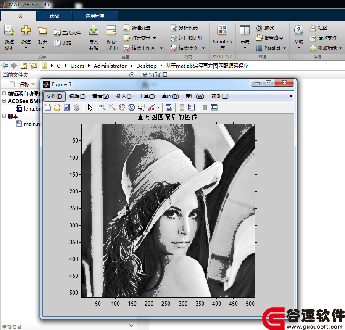
Task: Go back with the left arrow
Action: click(x=5, y=66)
